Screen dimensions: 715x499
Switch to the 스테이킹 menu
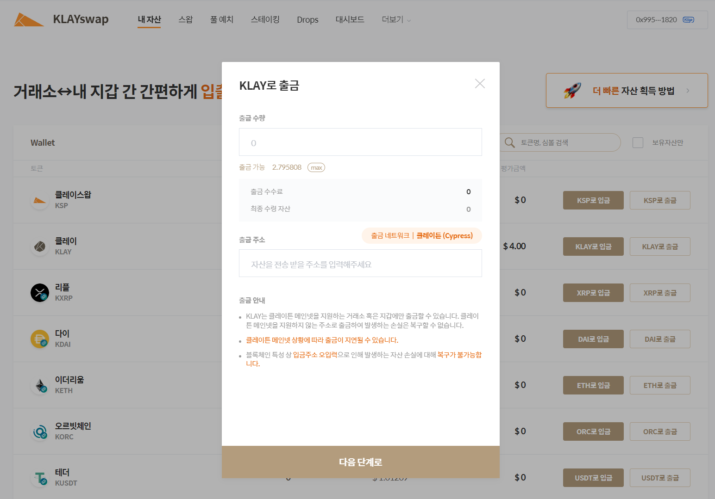265,19
